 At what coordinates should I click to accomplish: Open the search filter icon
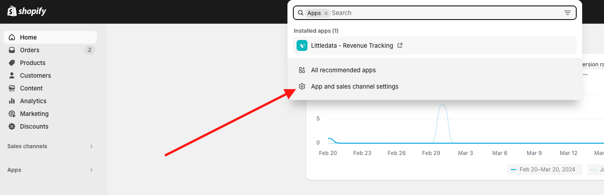(x=568, y=13)
